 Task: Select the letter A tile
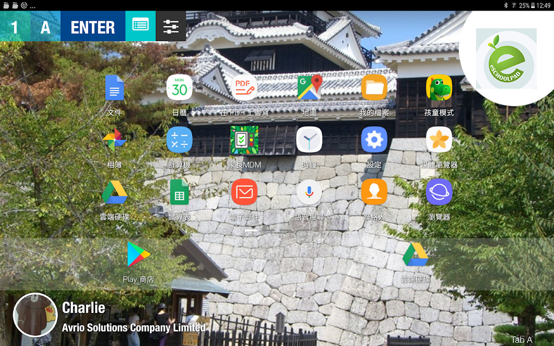pyautogui.click(x=45, y=26)
